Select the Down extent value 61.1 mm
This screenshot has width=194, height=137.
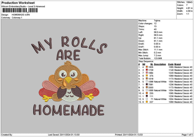point(158,41)
